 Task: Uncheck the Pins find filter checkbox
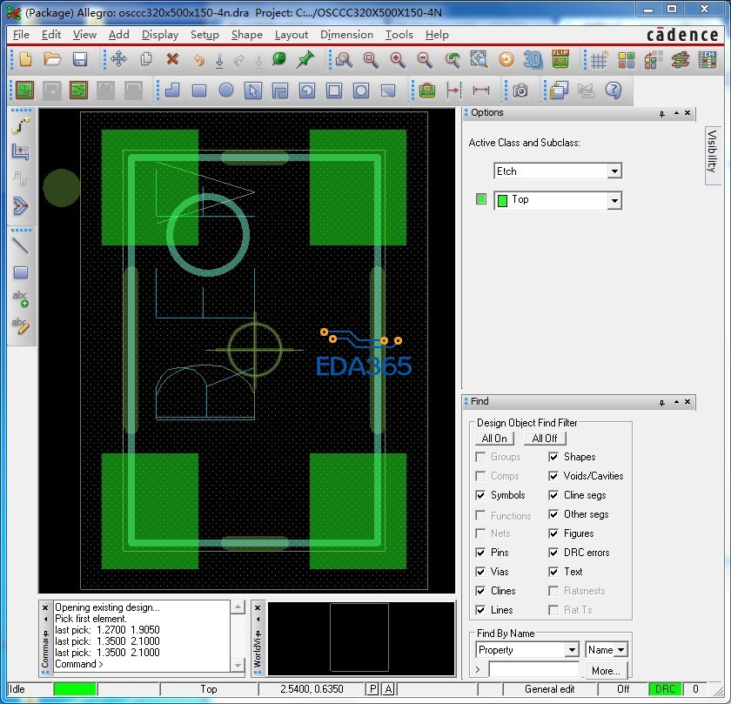(481, 553)
